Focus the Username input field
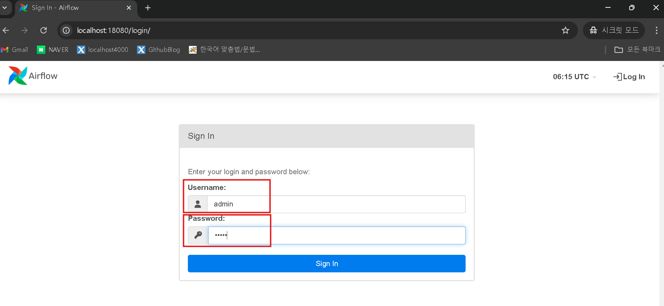Screen dimensions: 664x306 (x=336, y=204)
